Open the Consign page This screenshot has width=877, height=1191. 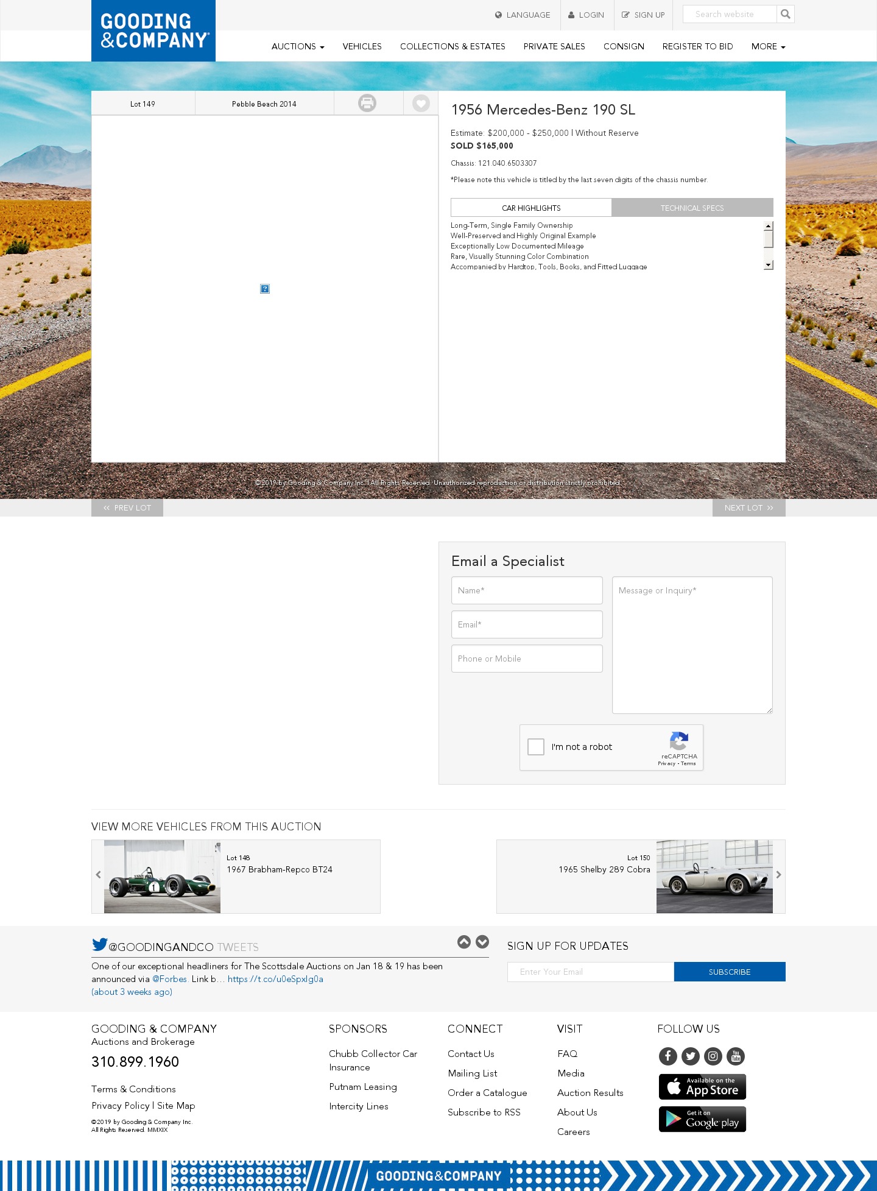(x=624, y=46)
